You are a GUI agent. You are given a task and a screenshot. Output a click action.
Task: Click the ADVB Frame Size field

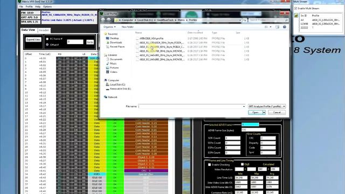tap(253, 130)
